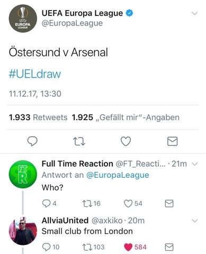The width and height of the screenshot is (206, 254).
Task: Open options chevron on Europa League tweet
Action: tap(194, 13)
